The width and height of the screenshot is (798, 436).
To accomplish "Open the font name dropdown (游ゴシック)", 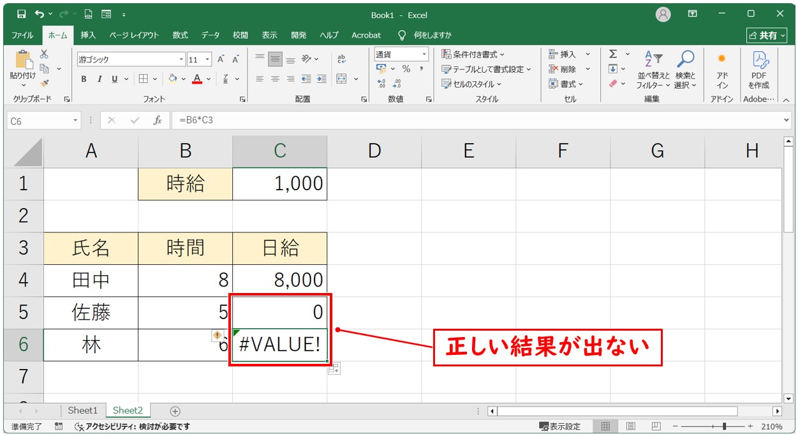I will 181,59.
